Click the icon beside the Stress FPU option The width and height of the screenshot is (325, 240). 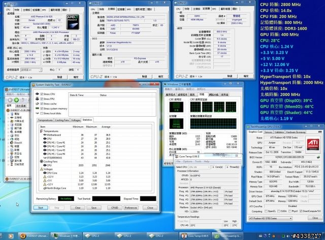(37, 99)
